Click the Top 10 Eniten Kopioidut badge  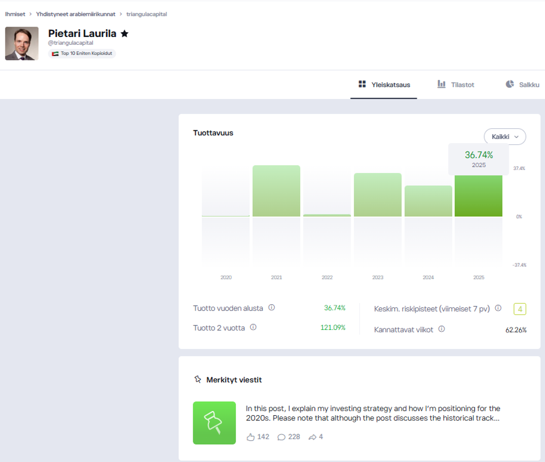click(82, 53)
